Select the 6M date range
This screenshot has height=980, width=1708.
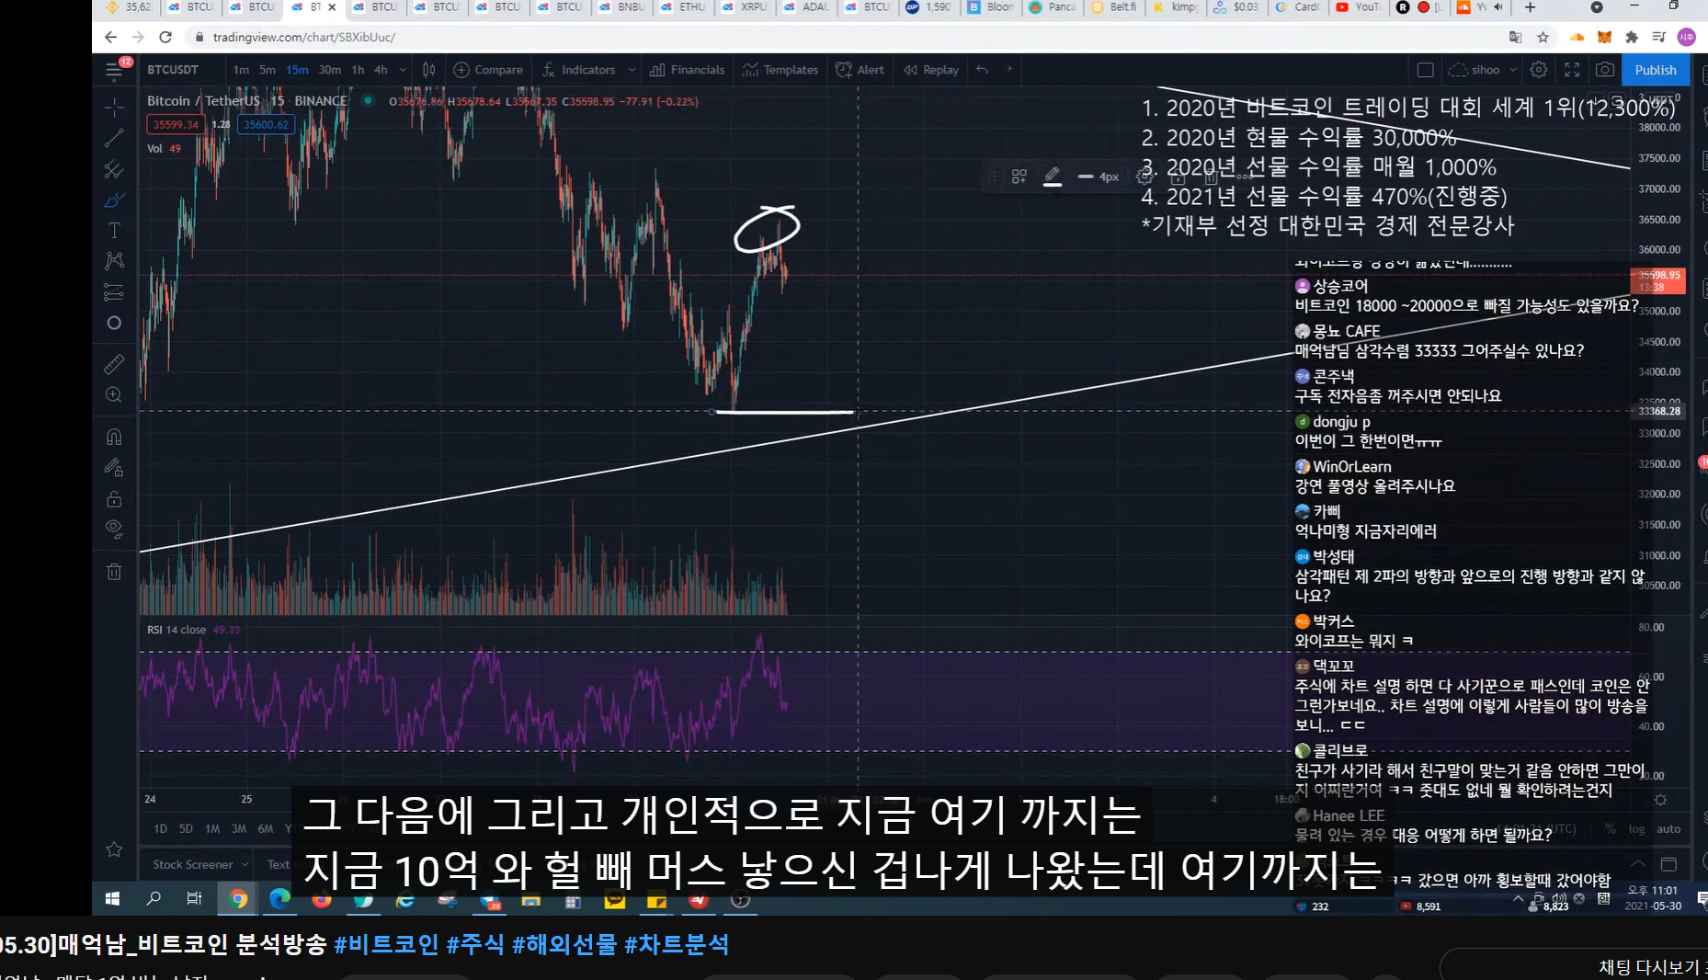(266, 828)
